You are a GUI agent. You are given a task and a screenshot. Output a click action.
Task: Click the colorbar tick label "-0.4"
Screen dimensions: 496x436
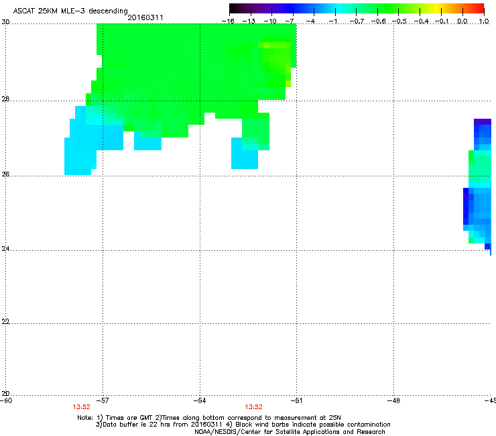[421, 21]
